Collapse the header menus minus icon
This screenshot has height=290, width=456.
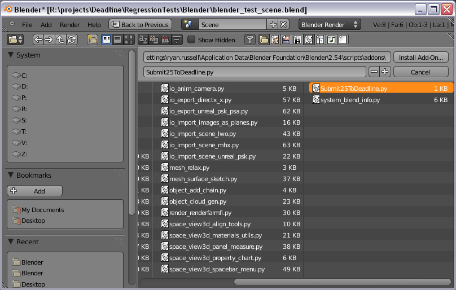[12, 24]
